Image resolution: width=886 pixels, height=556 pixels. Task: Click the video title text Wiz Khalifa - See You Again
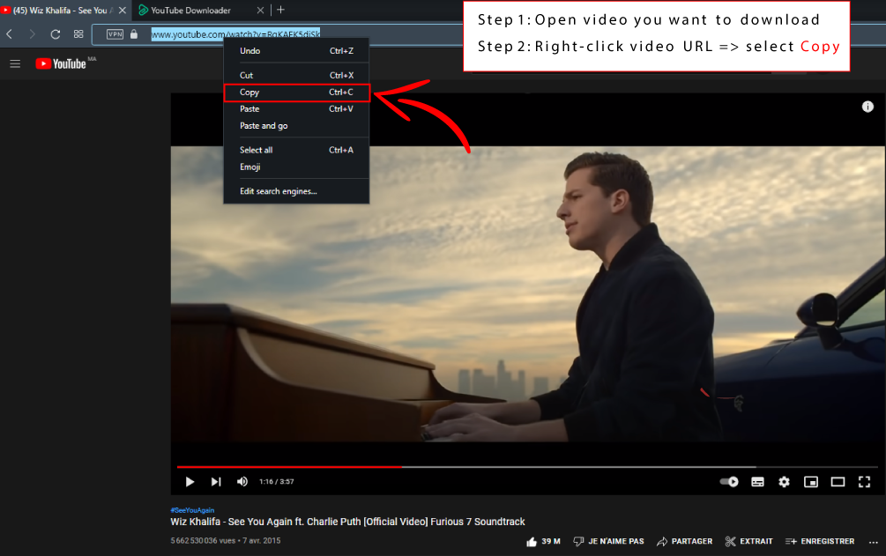pos(347,522)
